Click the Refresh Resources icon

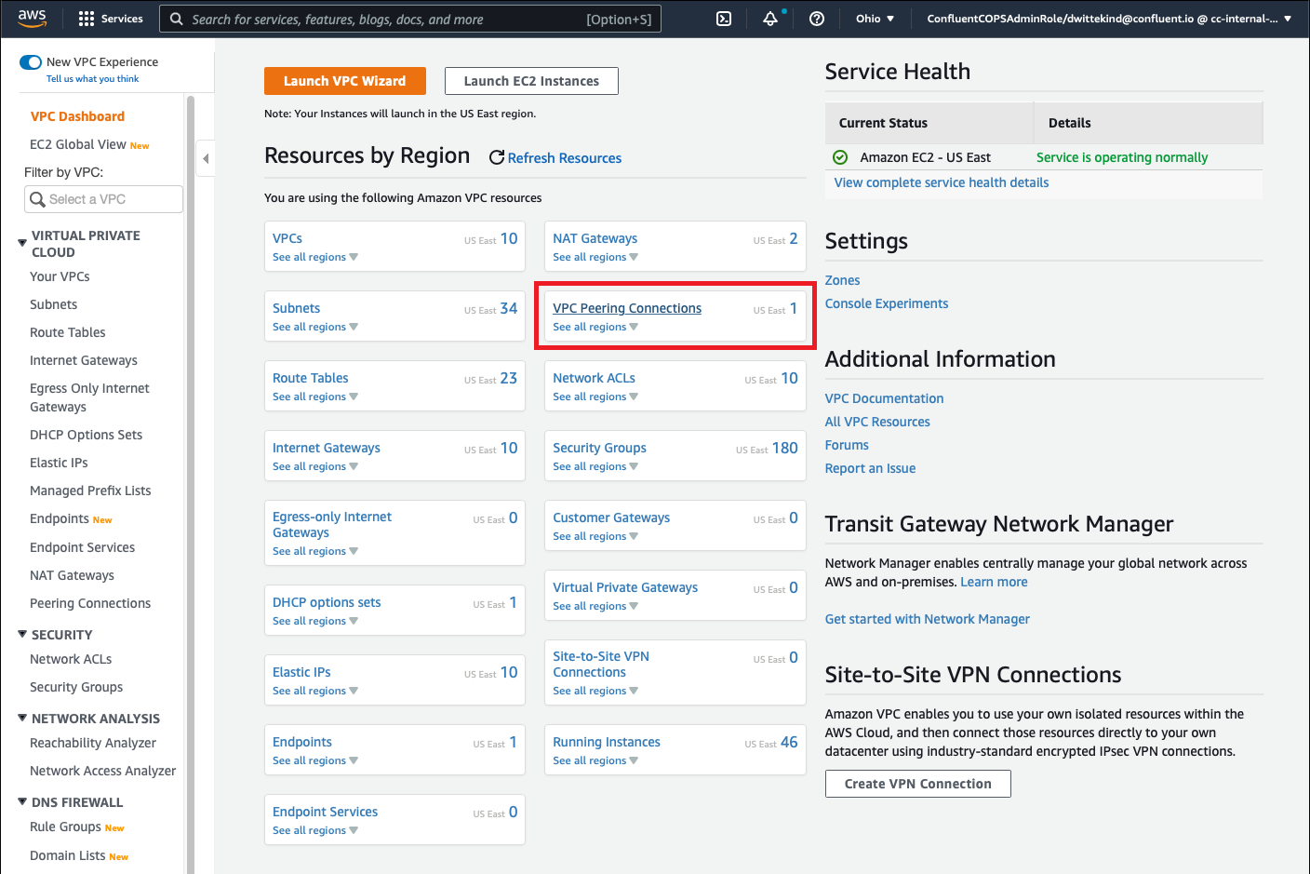pos(497,158)
